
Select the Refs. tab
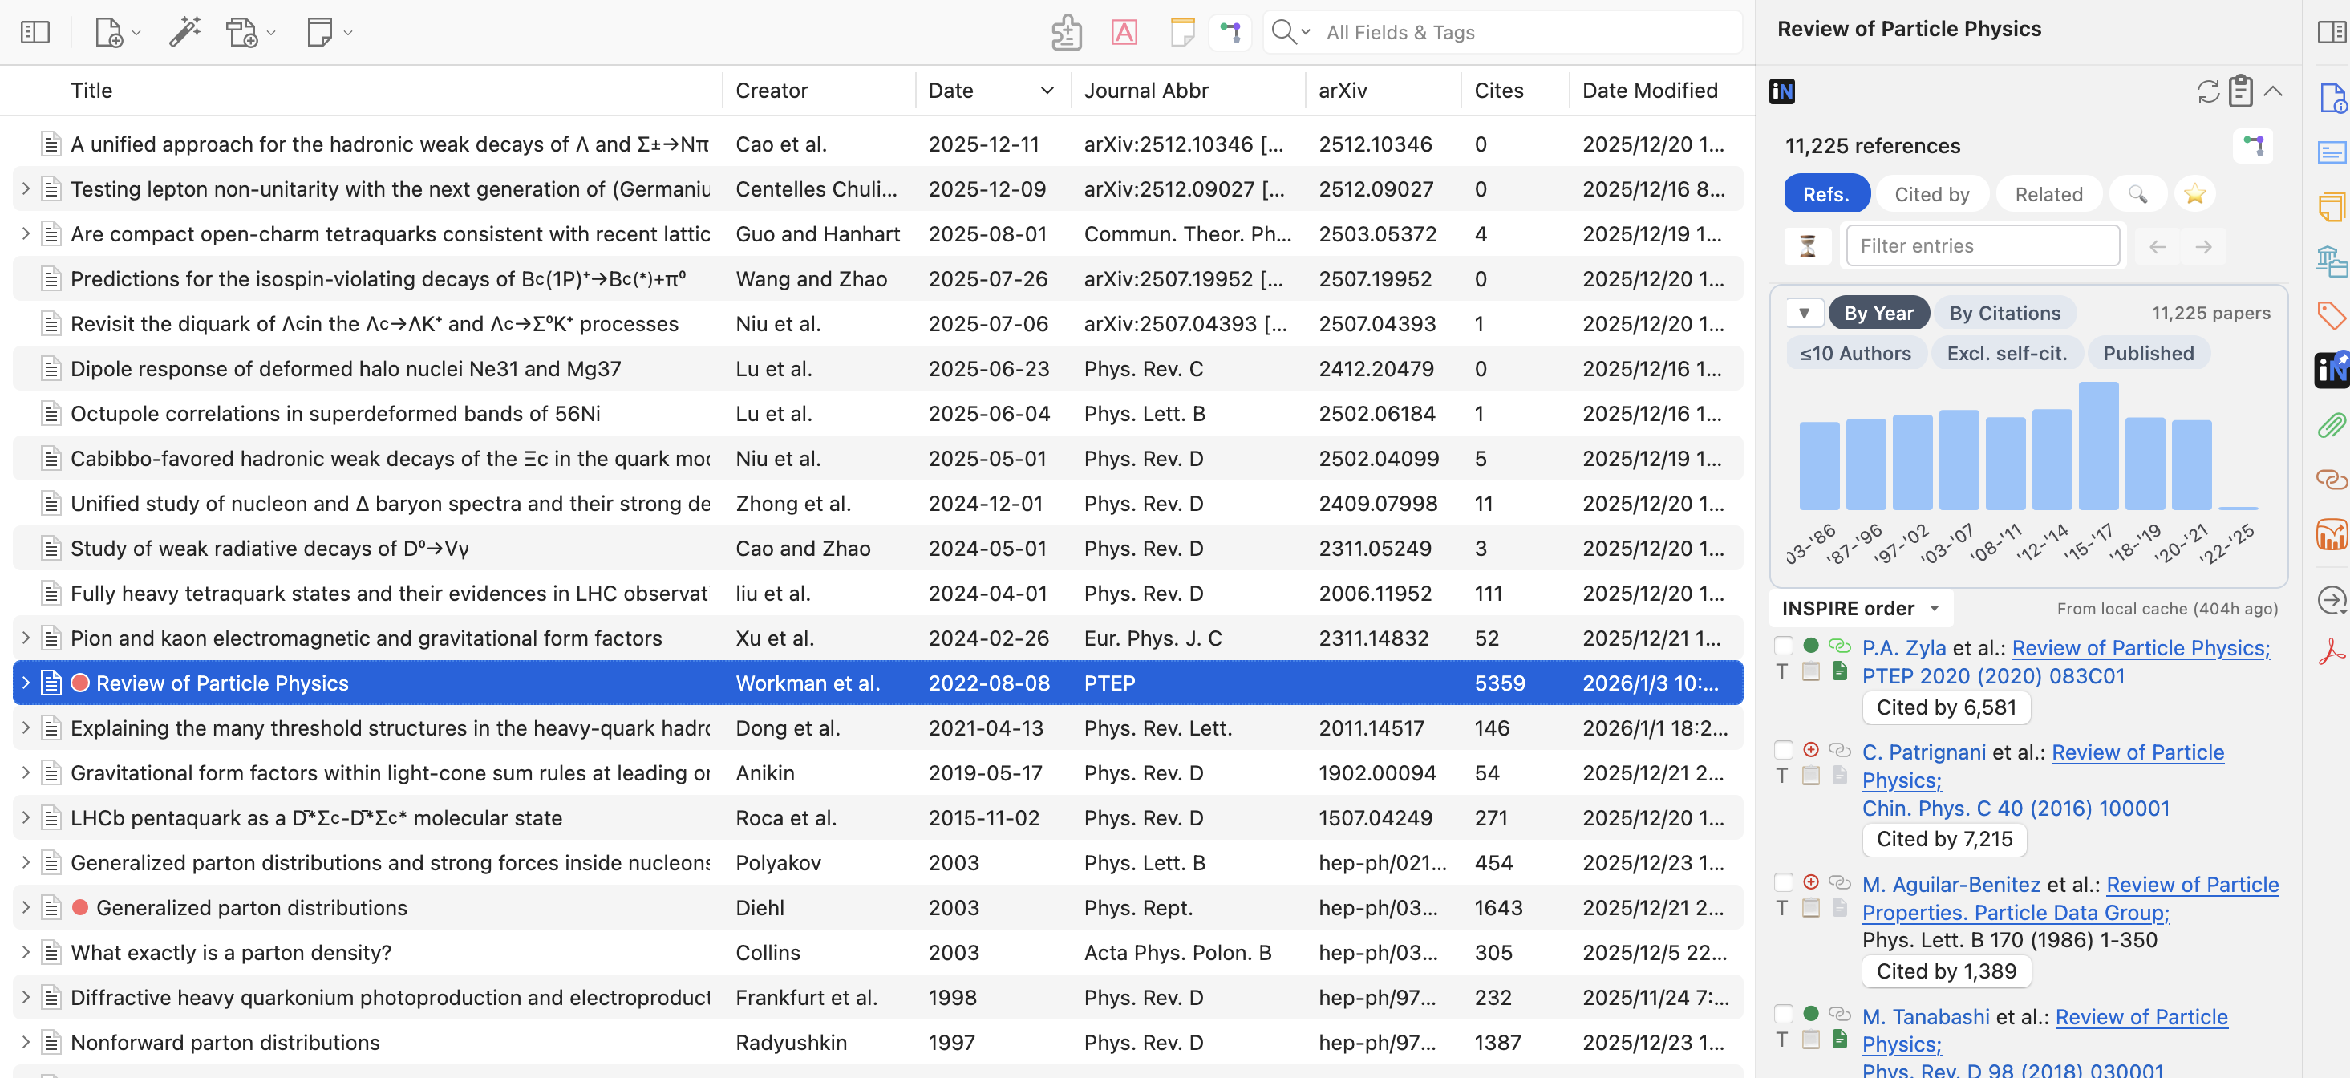[x=1825, y=194]
